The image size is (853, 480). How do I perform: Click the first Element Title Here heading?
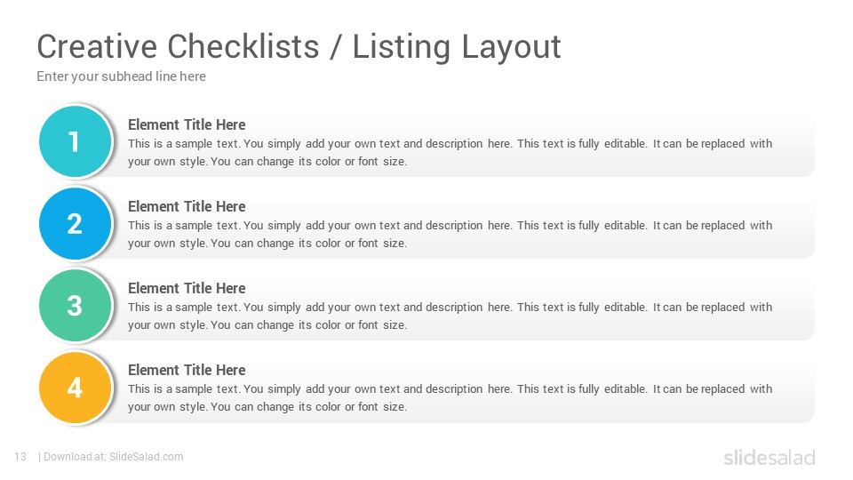pos(187,124)
